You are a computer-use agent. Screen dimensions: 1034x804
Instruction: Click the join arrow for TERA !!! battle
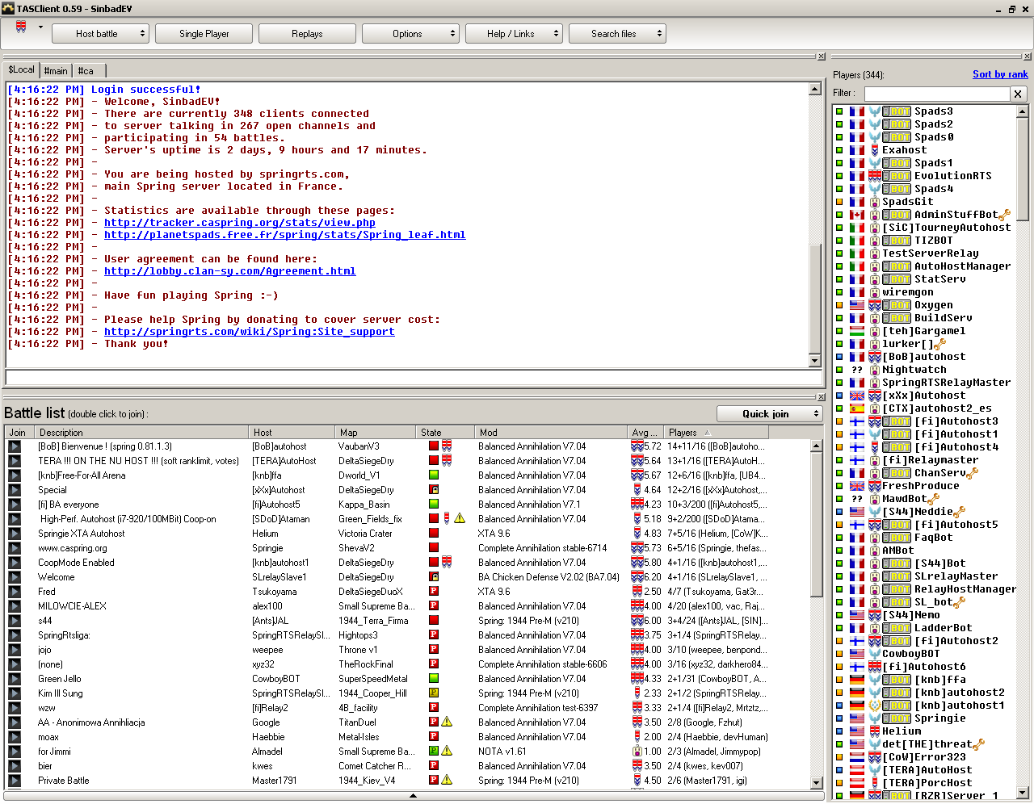click(x=15, y=461)
